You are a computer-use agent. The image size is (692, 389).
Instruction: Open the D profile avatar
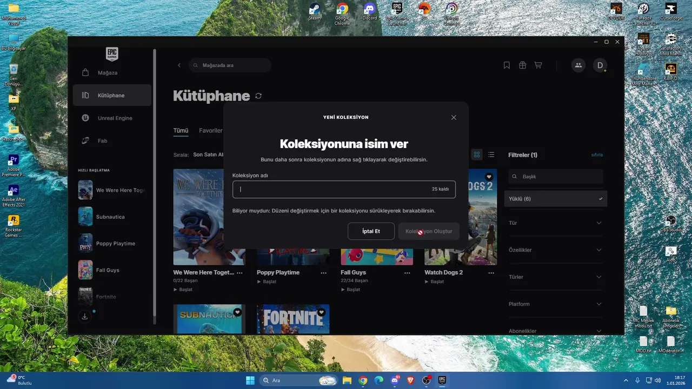[600, 65]
